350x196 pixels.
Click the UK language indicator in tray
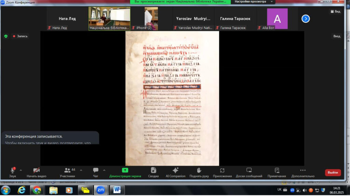279,190
